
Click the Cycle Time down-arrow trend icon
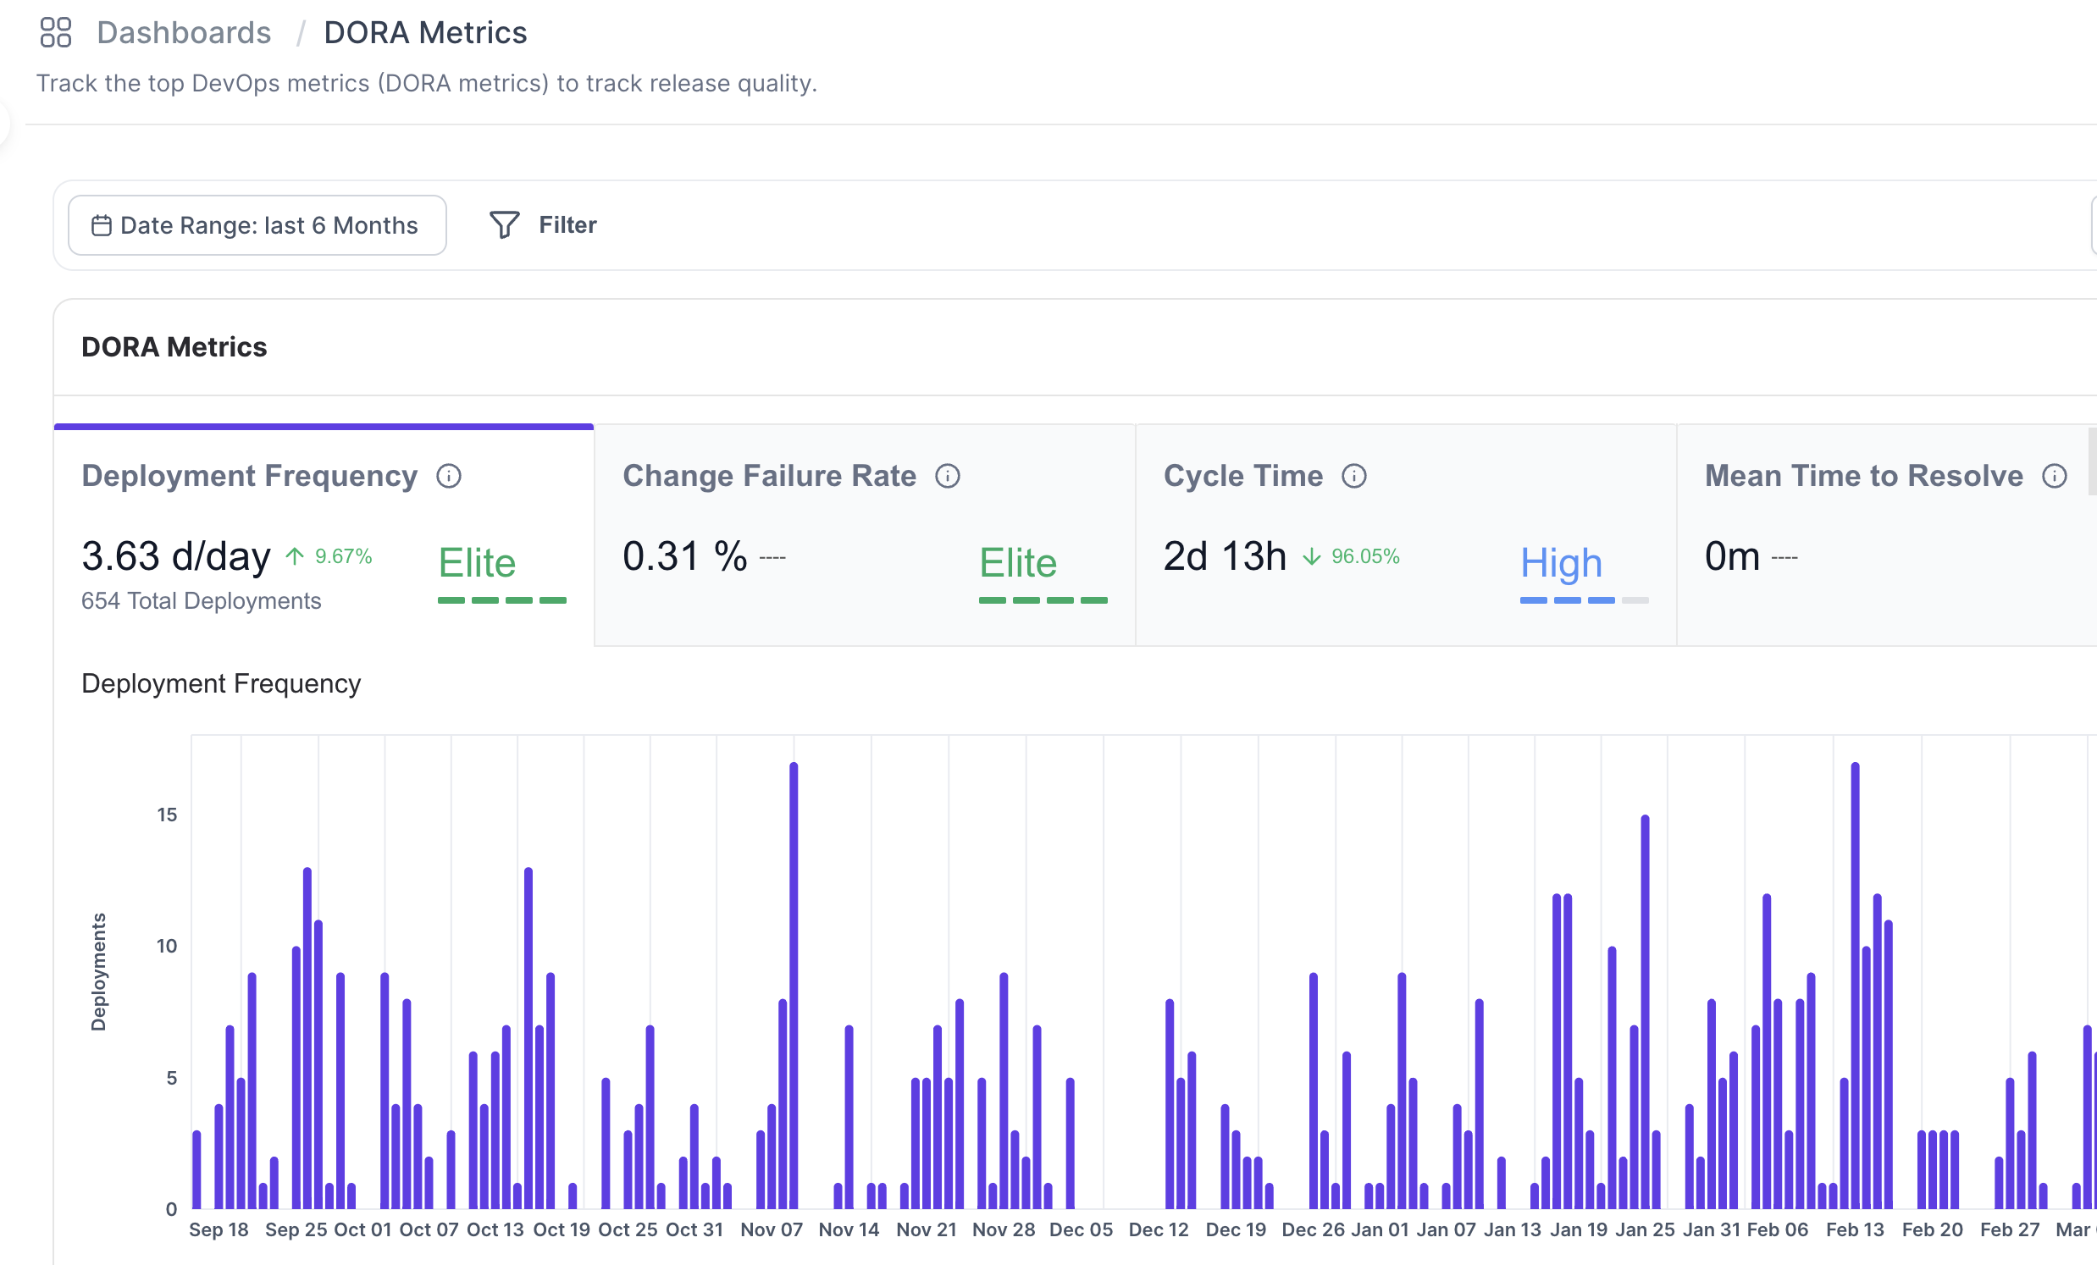click(1312, 556)
